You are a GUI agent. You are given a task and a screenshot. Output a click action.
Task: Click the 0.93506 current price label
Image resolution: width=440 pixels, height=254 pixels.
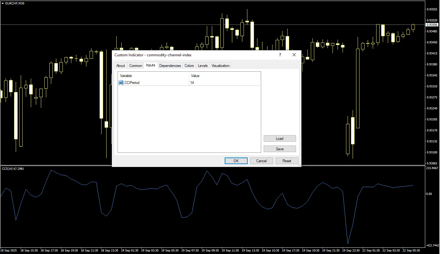click(432, 25)
